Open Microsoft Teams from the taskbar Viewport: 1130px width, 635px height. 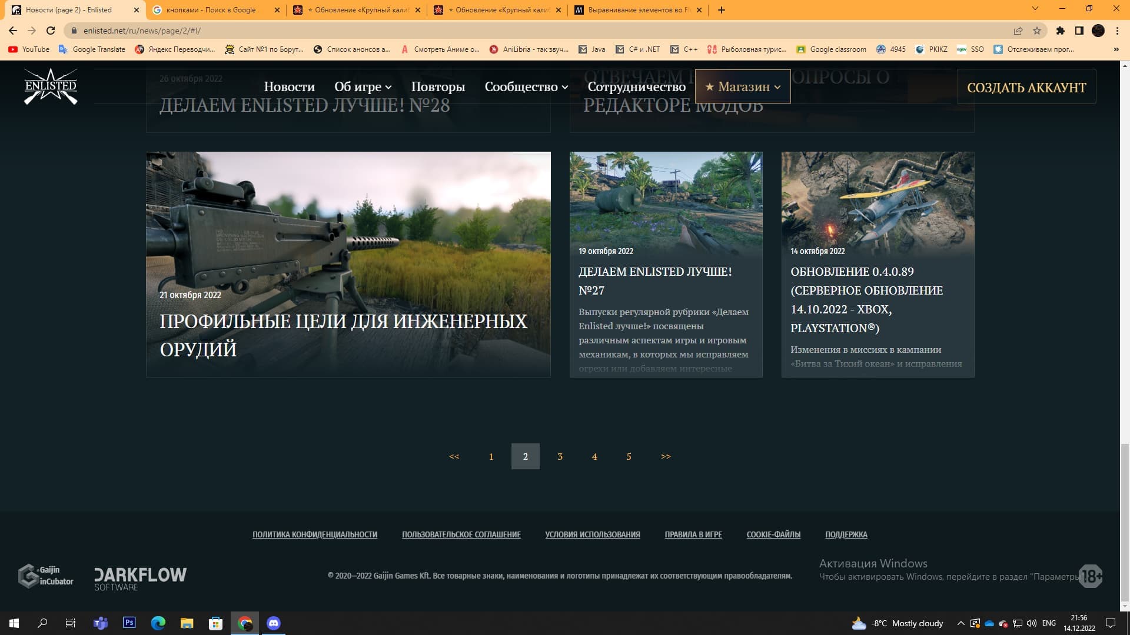[x=101, y=623]
